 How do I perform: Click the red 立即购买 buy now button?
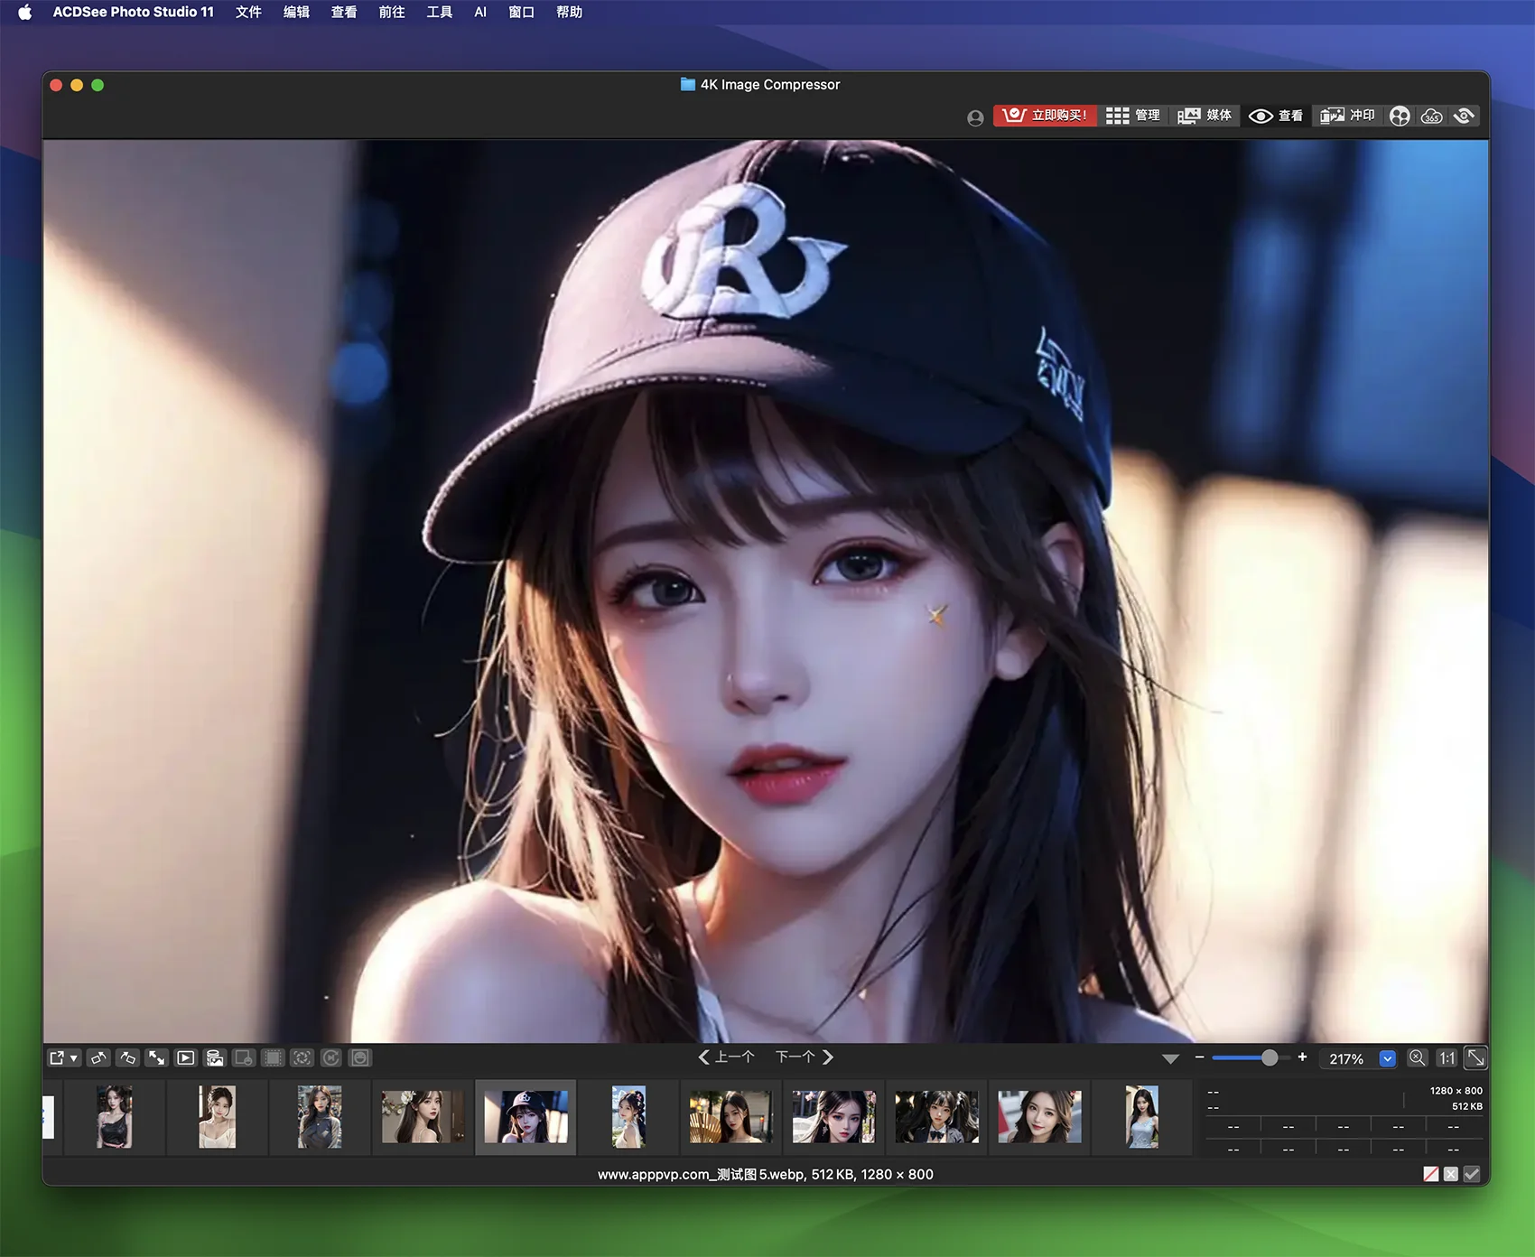1045,116
